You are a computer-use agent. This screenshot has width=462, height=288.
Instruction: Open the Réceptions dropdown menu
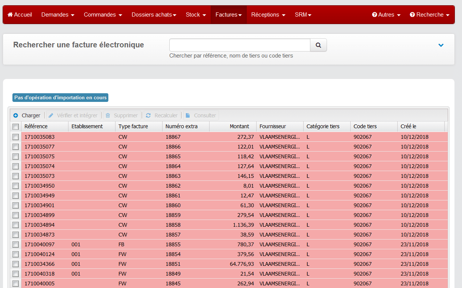pos(269,15)
